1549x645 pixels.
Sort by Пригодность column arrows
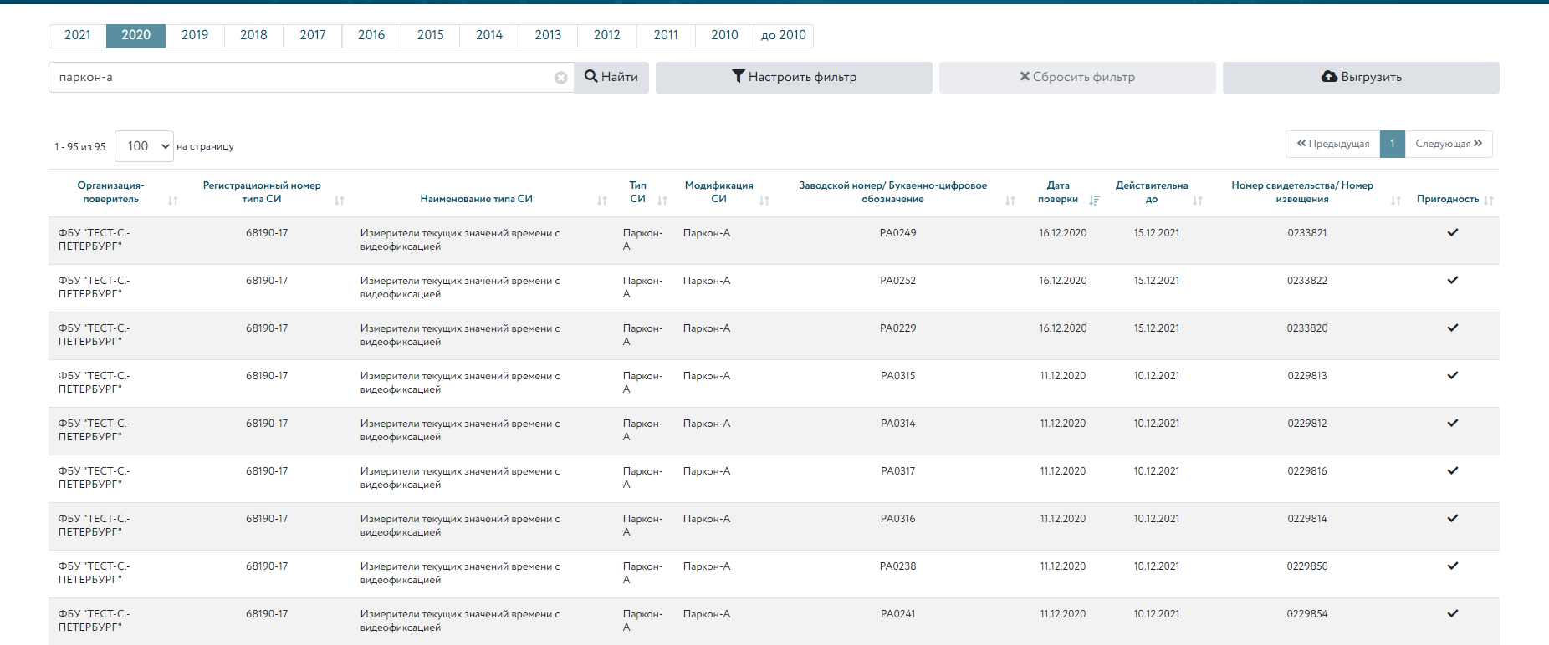1489,201
